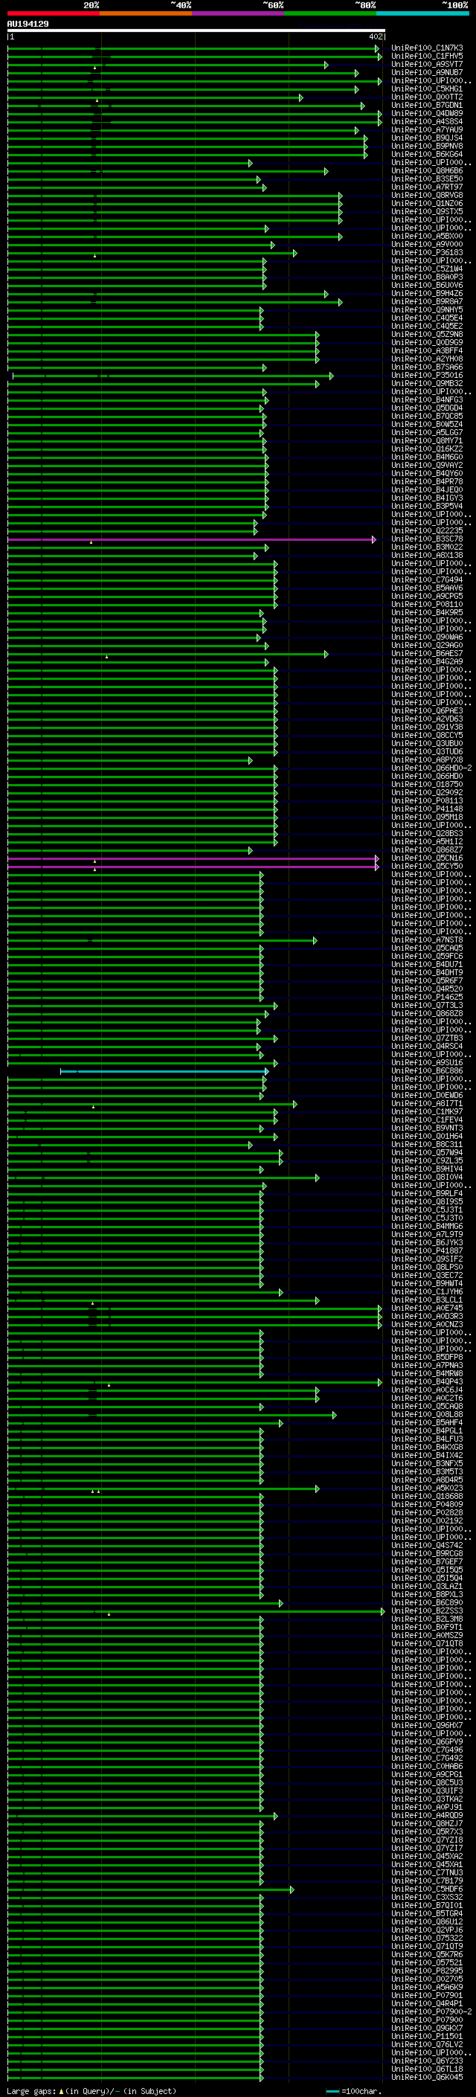Select the UniRef100_B6AES7 label
476x2097 pixels.
[427, 653]
